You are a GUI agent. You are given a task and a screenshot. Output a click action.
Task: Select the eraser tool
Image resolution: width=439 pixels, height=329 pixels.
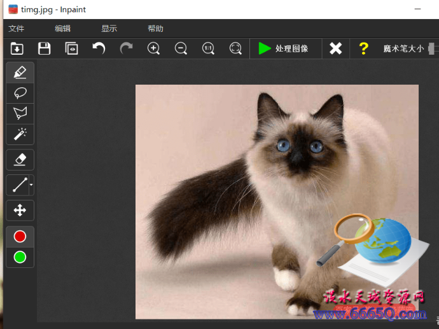click(20, 160)
